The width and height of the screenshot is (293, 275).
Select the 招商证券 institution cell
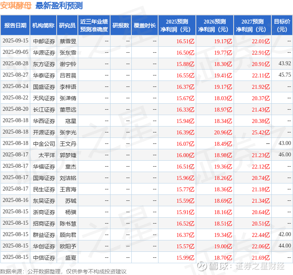click(x=44, y=224)
